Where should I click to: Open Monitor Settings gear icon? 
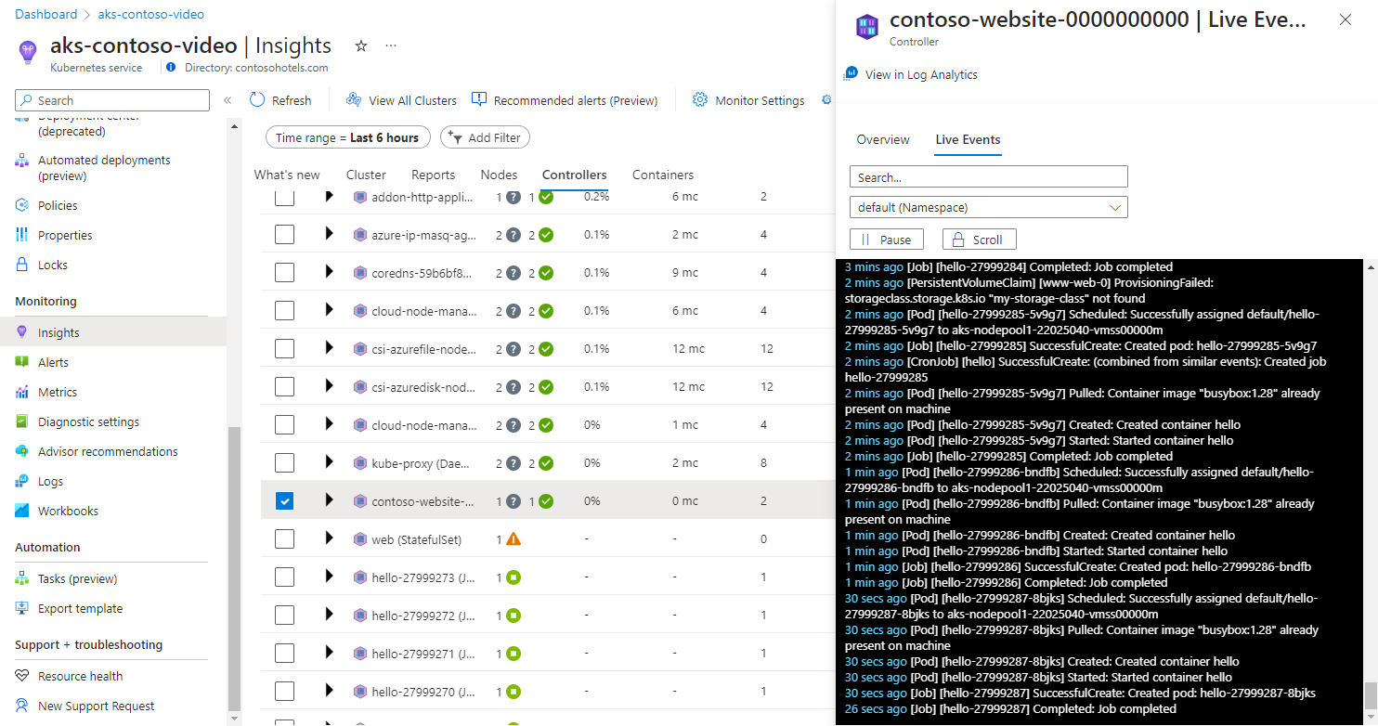700,99
